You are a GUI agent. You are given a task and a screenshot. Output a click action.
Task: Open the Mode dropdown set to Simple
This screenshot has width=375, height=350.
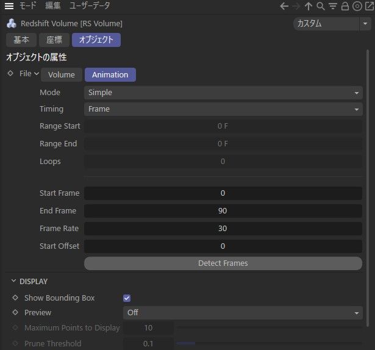(x=223, y=93)
